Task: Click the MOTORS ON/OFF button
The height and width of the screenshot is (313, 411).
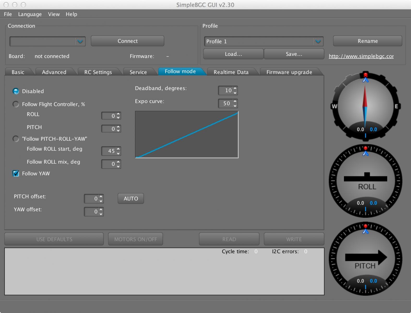Action: [x=136, y=239]
